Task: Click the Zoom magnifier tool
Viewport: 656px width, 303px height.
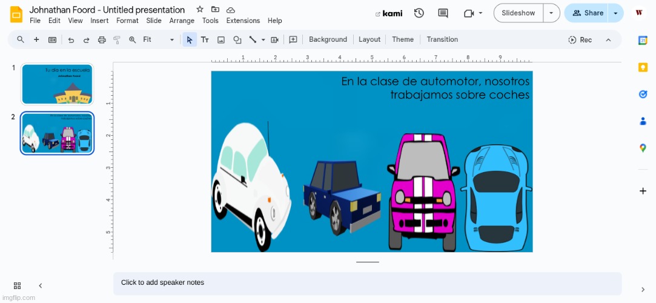Action: click(x=132, y=40)
